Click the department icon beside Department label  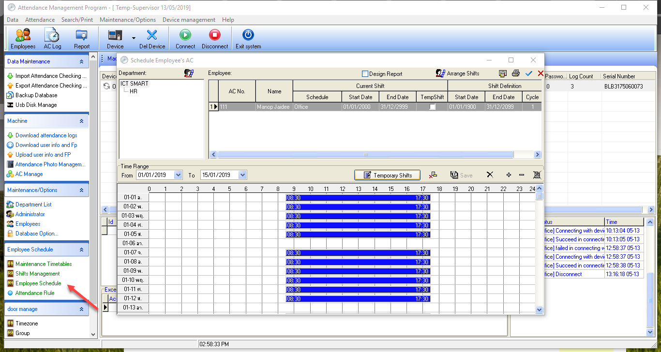click(189, 73)
